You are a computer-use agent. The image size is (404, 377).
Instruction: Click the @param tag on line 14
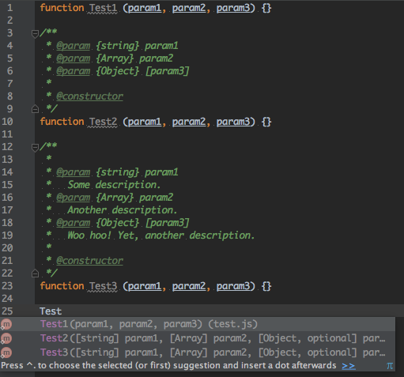tap(74, 172)
